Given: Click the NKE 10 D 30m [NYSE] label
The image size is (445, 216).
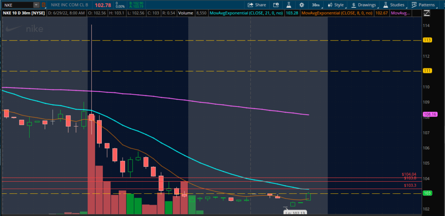Looking at the screenshot, I should pyautogui.click(x=24, y=13).
